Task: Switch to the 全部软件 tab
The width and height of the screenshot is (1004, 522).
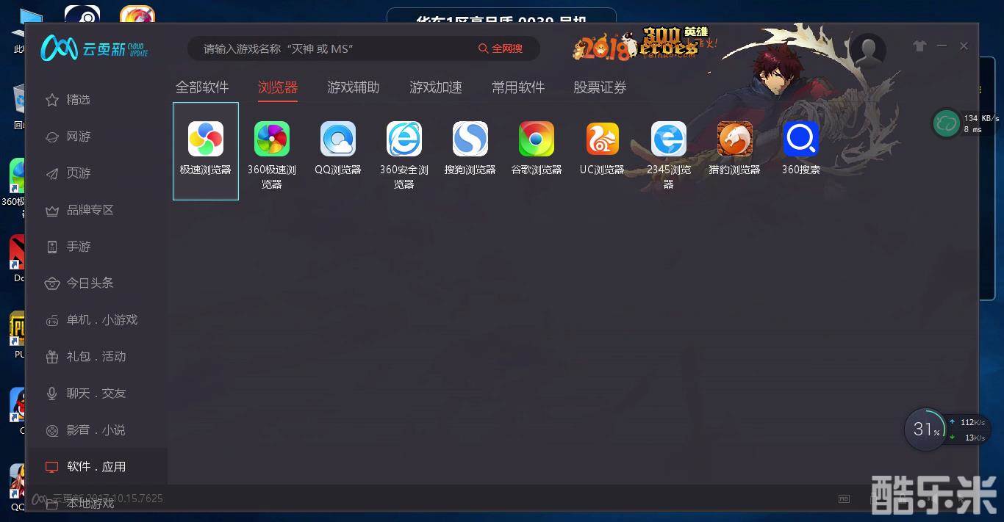Action: tap(202, 87)
